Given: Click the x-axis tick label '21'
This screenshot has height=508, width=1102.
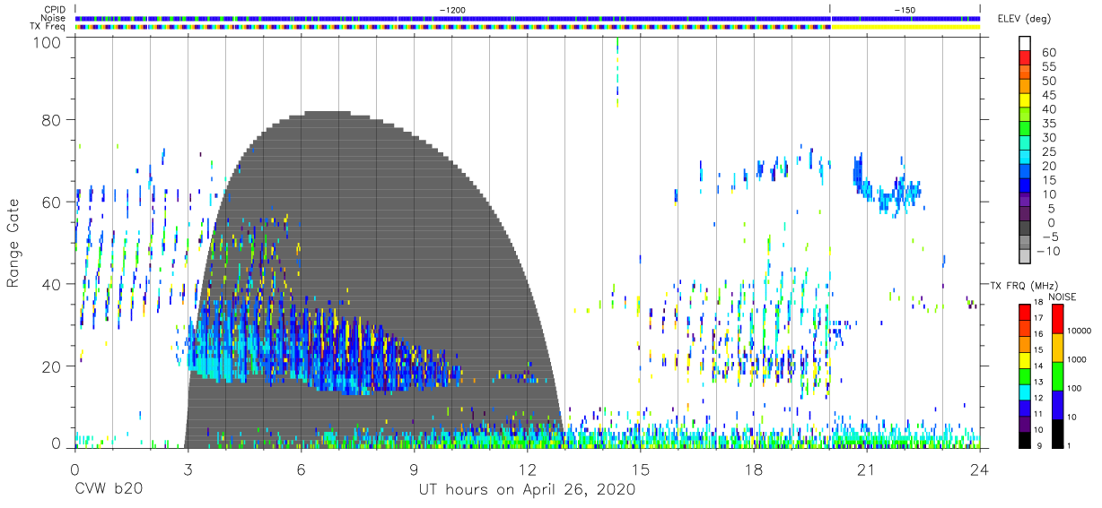Looking at the screenshot, I should 867,469.
